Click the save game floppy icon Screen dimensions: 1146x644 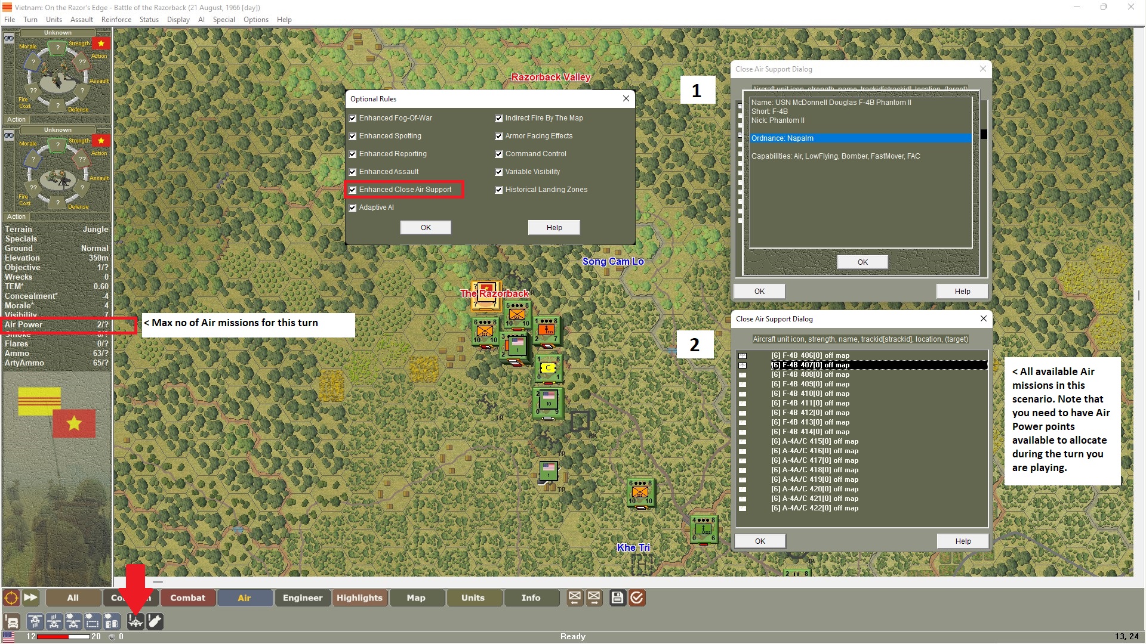(617, 597)
